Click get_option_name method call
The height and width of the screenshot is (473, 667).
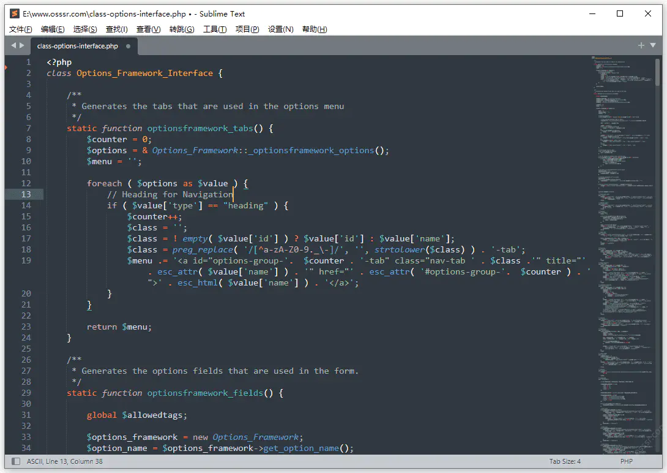click(301, 448)
